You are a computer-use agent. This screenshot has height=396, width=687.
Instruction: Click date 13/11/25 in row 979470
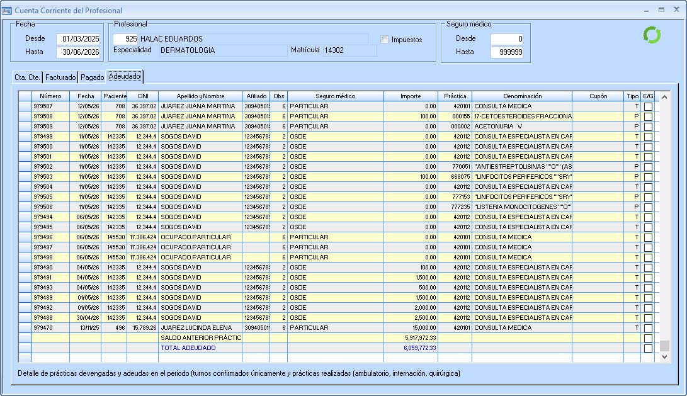(86, 328)
